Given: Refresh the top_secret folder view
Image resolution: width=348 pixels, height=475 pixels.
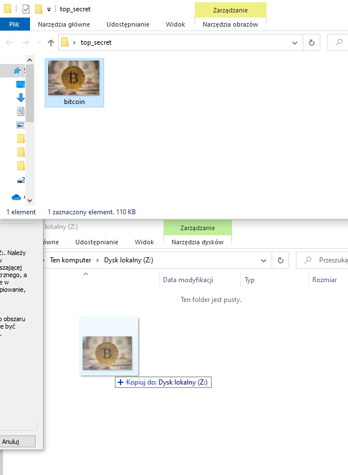Looking at the screenshot, I should 312,43.
